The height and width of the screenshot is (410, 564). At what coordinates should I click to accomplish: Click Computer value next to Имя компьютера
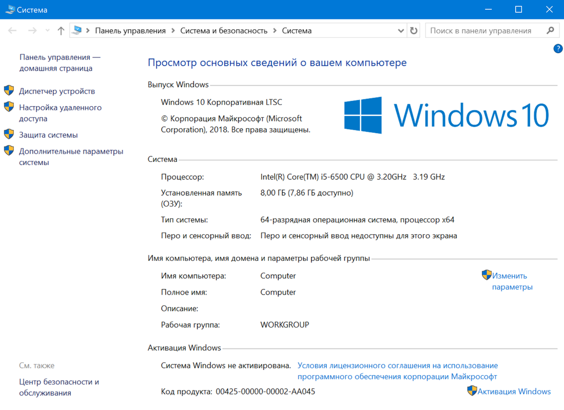tap(278, 276)
